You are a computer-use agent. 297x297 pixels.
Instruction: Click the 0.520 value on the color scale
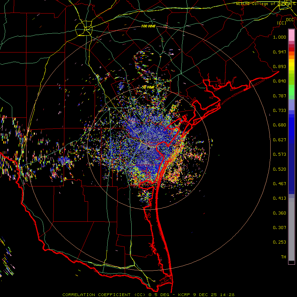280,169
